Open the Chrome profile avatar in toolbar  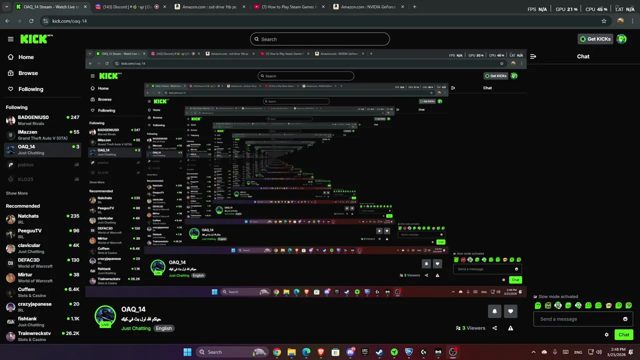pos(620,21)
